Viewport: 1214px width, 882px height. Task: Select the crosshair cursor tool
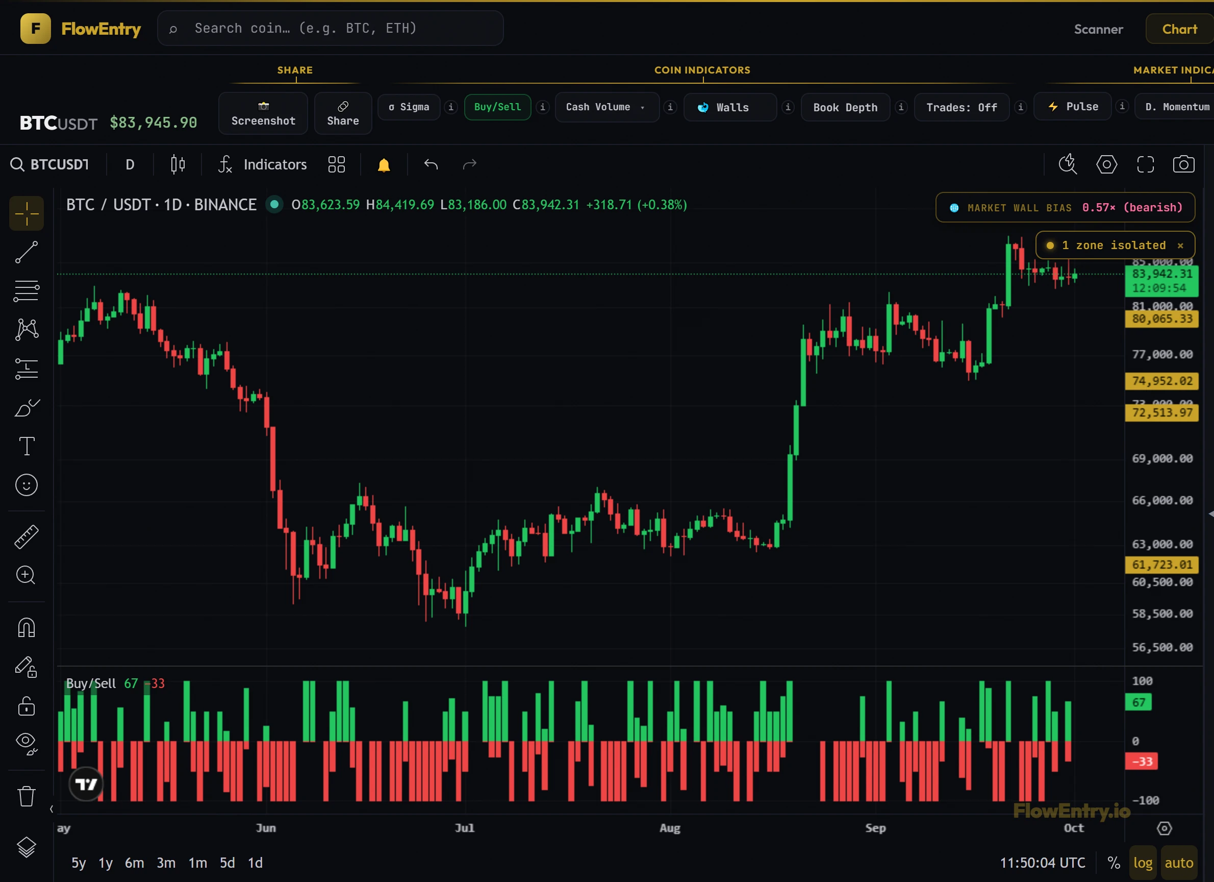26,214
